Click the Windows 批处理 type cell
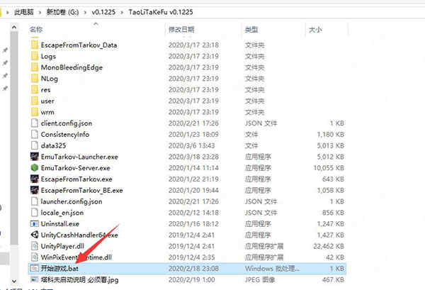Viewport: 425px width, 290px height. 273,268
